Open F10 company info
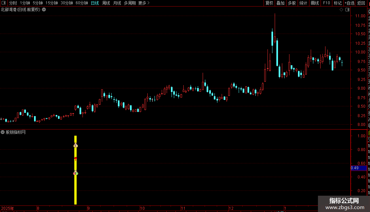Image resolution: width=370 pixels, height=212 pixels. click(x=326, y=3)
